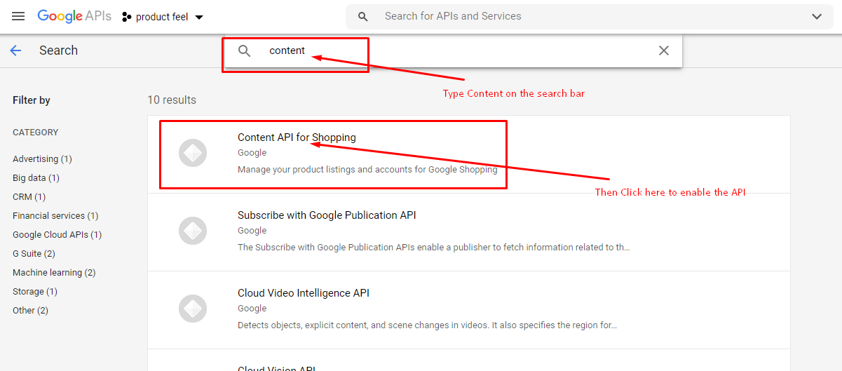Open the product feel project selector

163,17
